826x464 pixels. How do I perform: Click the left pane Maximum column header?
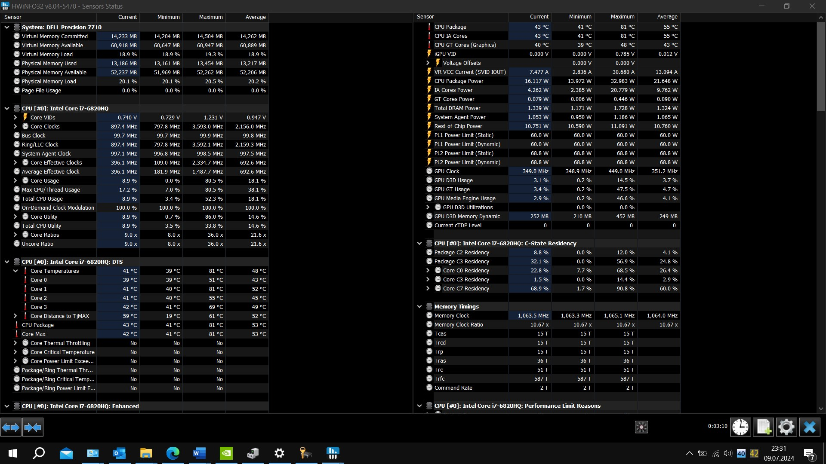point(204,17)
